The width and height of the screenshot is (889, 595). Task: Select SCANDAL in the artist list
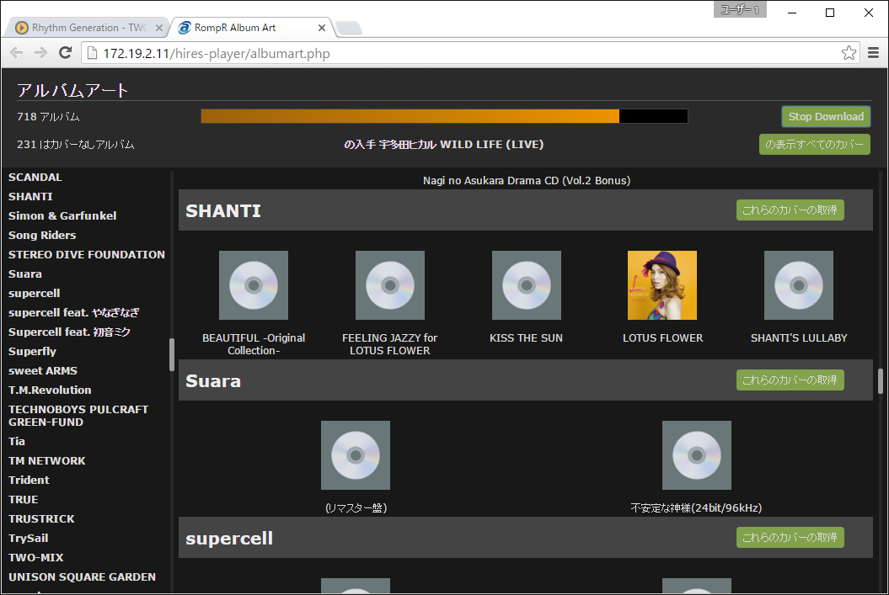(35, 178)
